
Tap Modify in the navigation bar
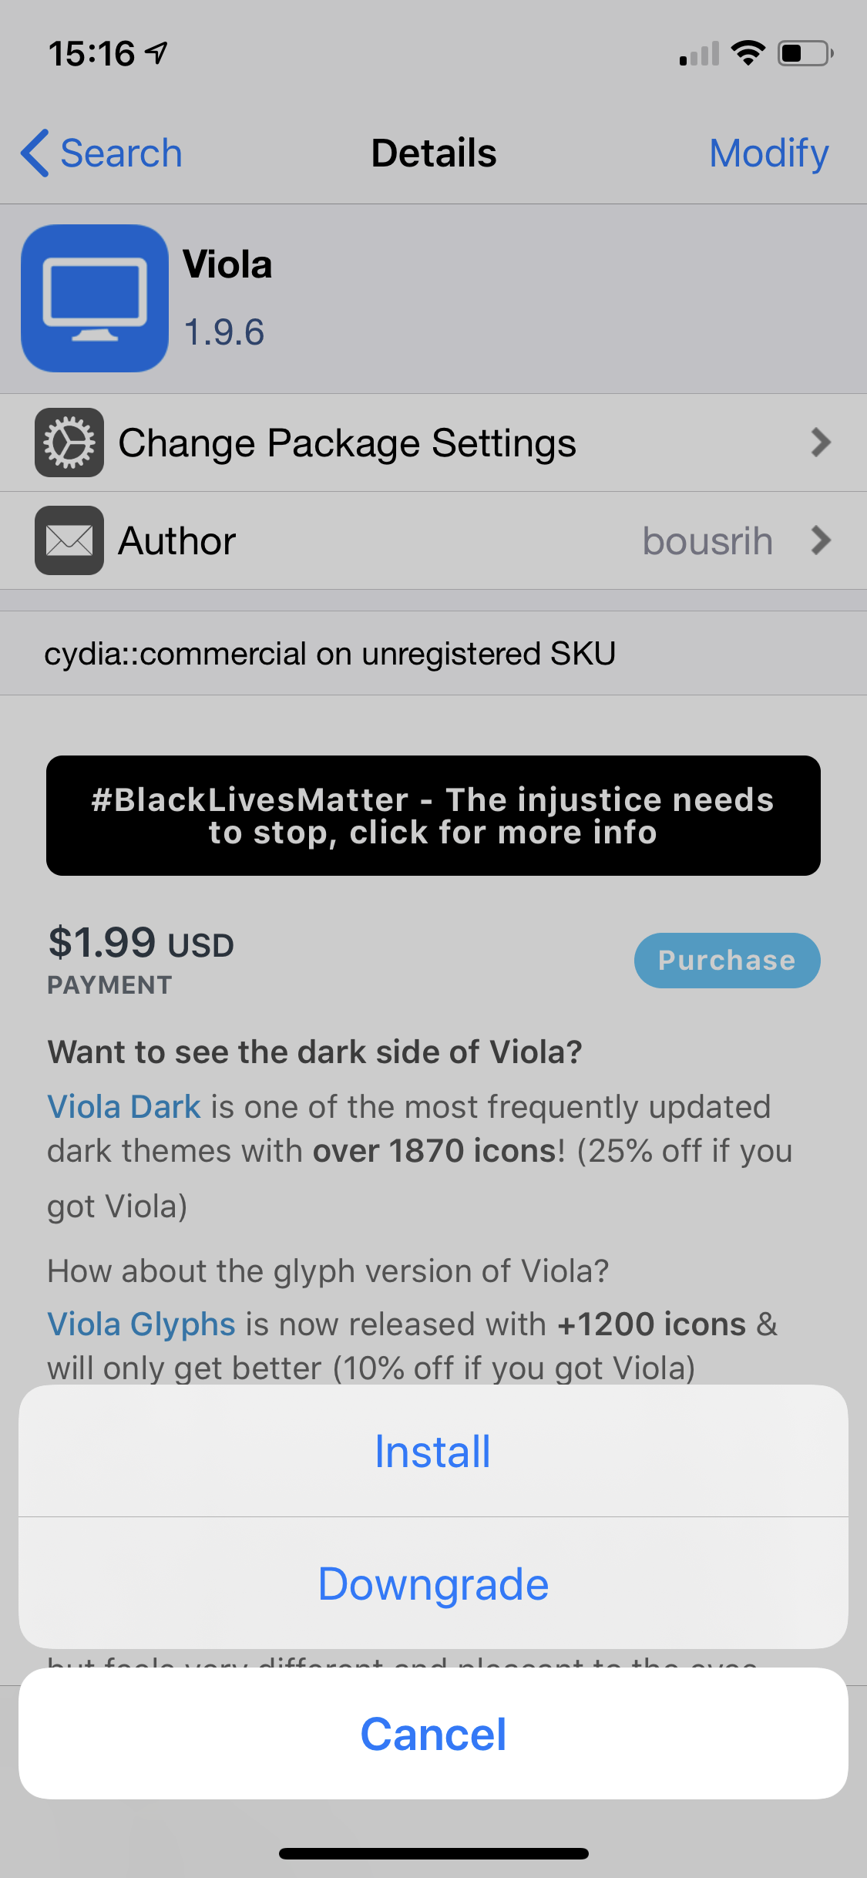tap(768, 153)
